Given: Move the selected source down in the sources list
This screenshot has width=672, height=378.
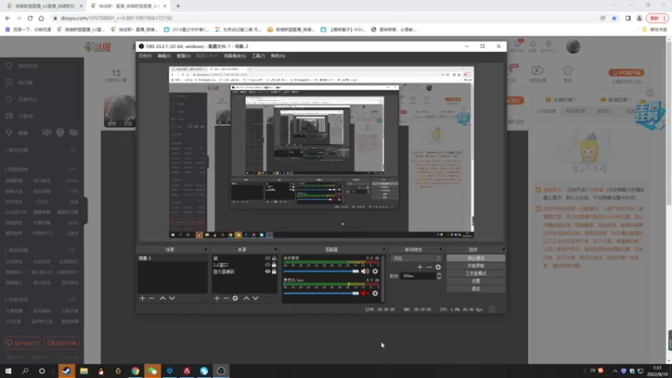Looking at the screenshot, I should click(255, 298).
